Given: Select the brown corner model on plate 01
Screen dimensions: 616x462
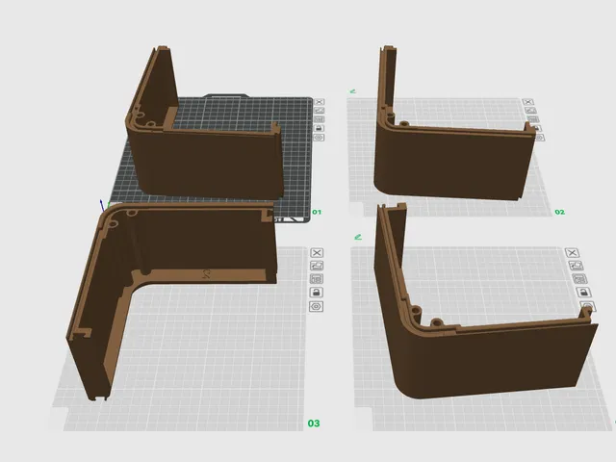Looking at the screenshot, I should pos(208,161).
